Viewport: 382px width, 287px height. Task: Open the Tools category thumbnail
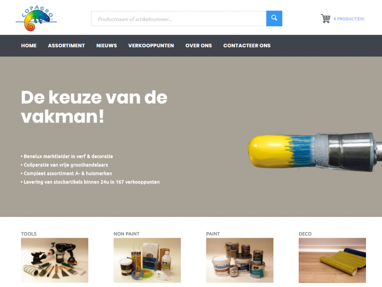54,260
